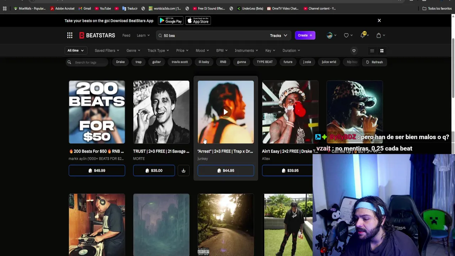Download app via Google Play badge
The height and width of the screenshot is (256, 455).
(171, 21)
